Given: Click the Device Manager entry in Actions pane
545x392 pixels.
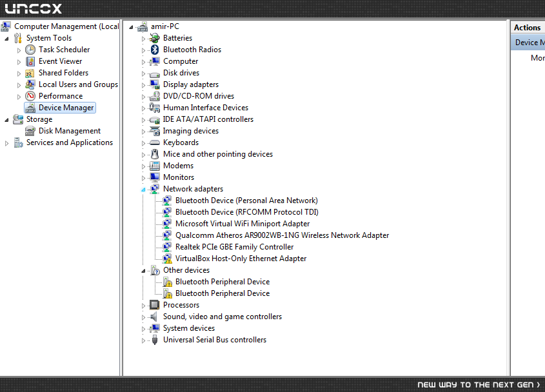Looking at the screenshot, I should (x=528, y=43).
